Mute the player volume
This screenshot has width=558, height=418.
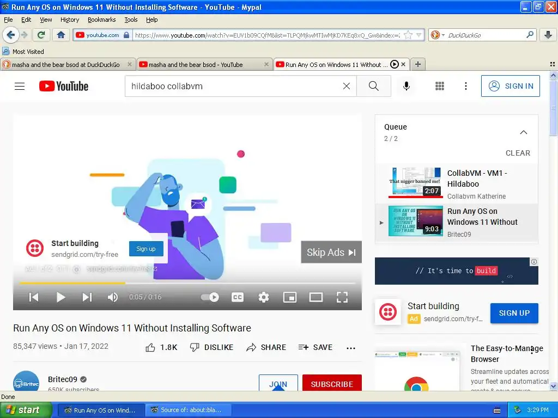(112, 297)
